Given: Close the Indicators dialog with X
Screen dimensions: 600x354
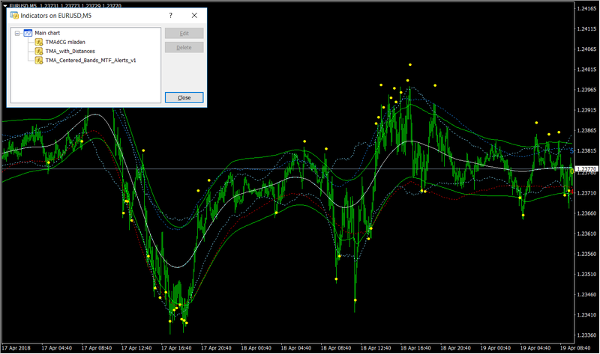Looking at the screenshot, I should pyautogui.click(x=194, y=16).
